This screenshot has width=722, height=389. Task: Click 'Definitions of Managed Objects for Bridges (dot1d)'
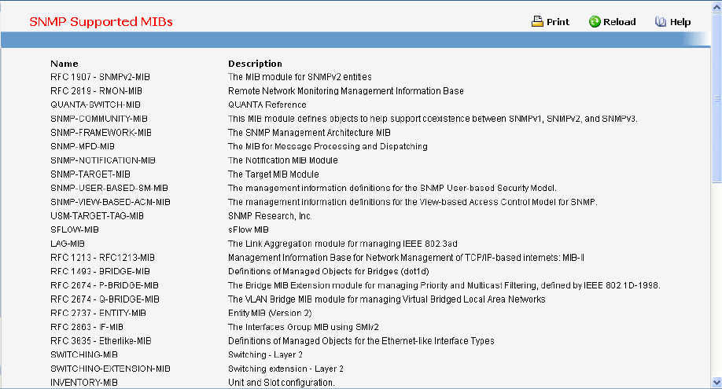click(x=329, y=271)
